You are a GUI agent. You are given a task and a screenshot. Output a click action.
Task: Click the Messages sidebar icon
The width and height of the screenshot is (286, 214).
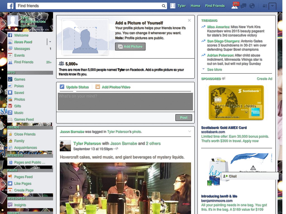click(10, 48)
